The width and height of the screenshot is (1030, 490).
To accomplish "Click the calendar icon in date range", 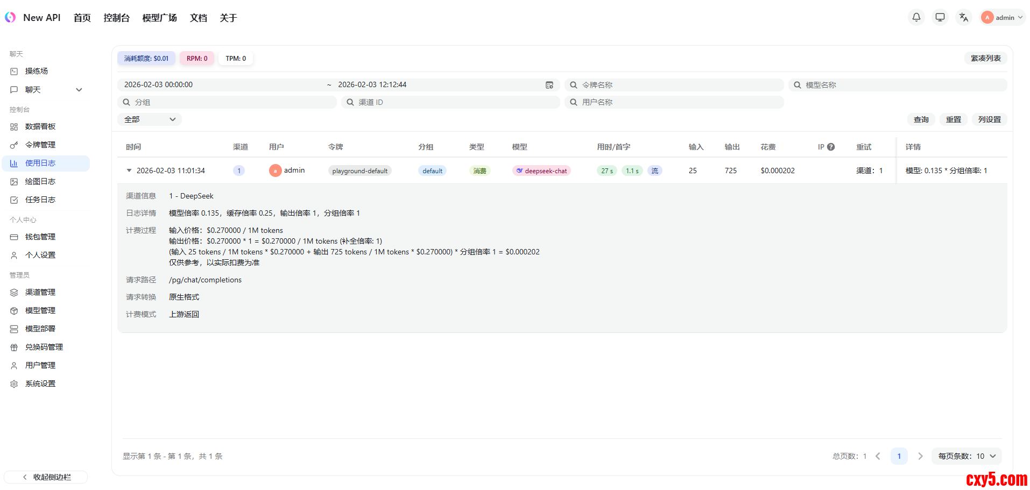I will pyautogui.click(x=549, y=85).
